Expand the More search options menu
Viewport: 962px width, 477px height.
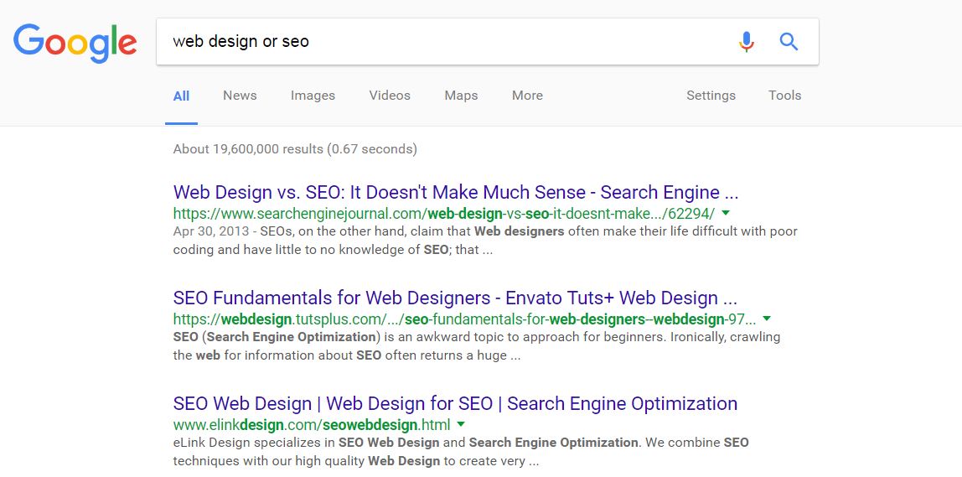click(527, 96)
